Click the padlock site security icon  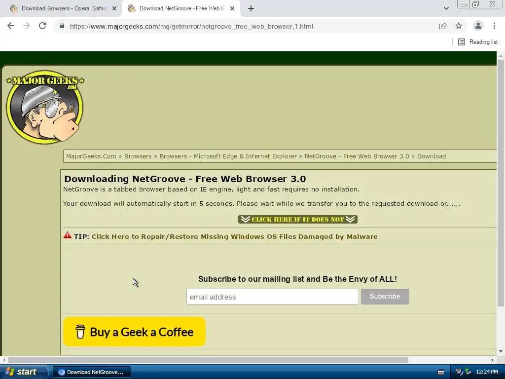(x=62, y=26)
